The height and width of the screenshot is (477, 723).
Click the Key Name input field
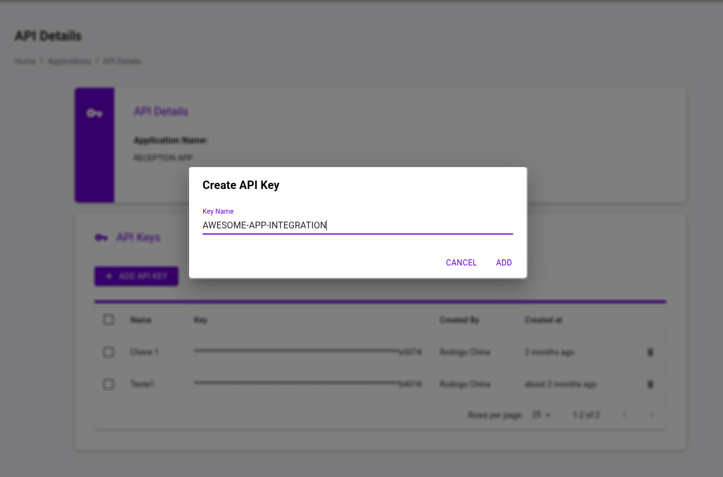pos(357,226)
